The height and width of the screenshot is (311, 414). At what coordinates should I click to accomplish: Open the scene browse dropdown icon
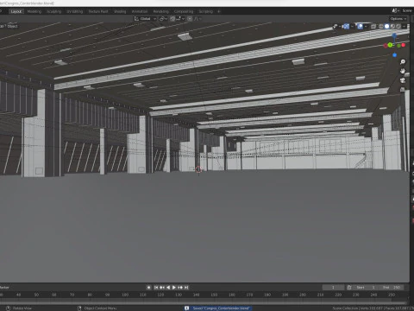395,10
